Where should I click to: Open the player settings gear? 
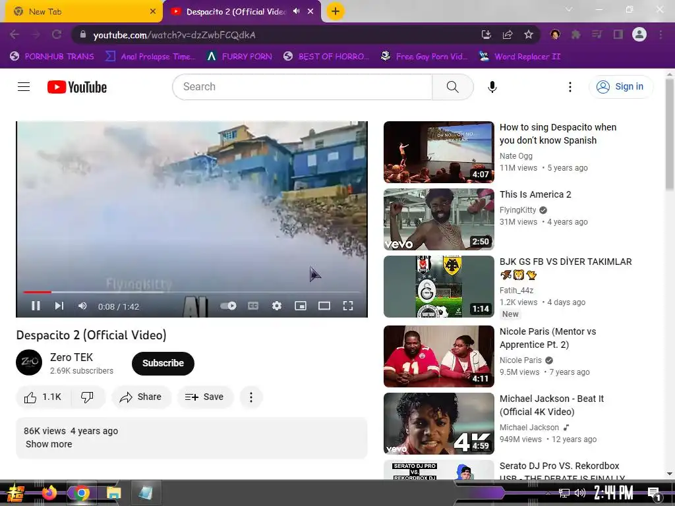277,306
